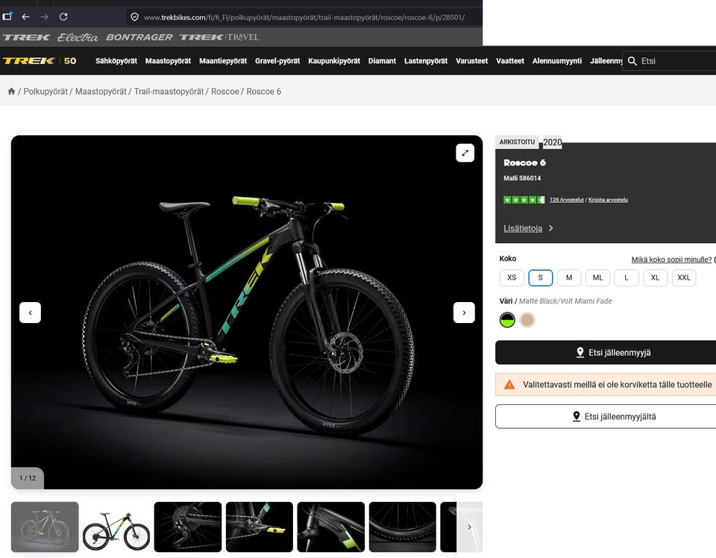Open the Varusteet menu
The width and height of the screenshot is (716, 558).
471,60
